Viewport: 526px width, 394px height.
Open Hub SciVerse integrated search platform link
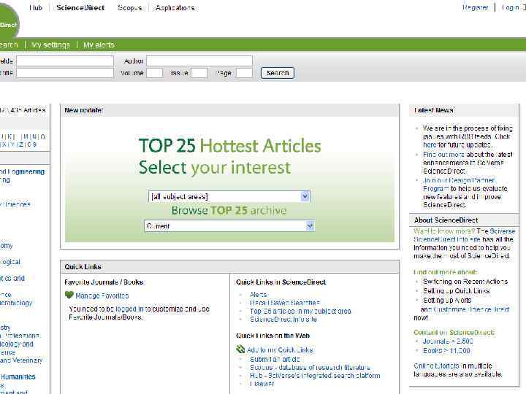click(x=315, y=376)
